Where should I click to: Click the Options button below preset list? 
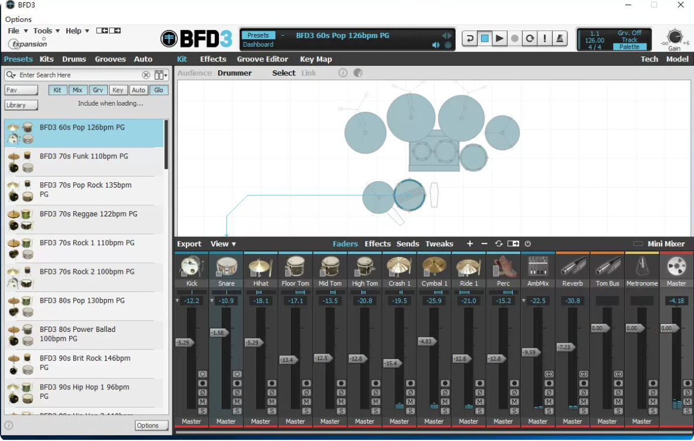coord(151,426)
